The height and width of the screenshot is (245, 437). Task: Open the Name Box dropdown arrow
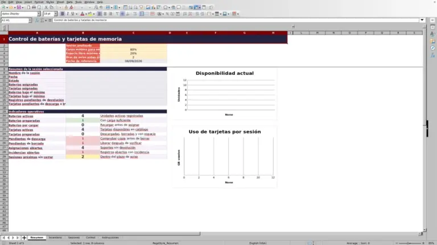(30, 20)
